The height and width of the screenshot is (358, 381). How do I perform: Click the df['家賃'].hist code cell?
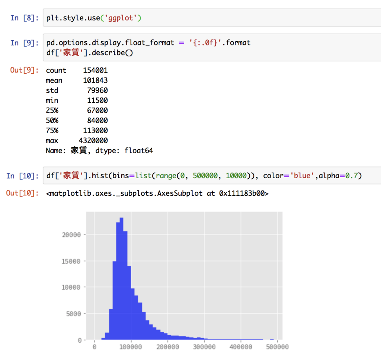click(x=212, y=176)
